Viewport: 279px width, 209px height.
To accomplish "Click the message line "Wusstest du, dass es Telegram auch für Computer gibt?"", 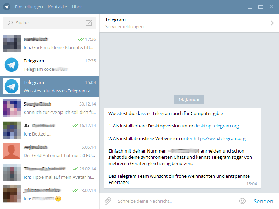I will click(166, 114).
